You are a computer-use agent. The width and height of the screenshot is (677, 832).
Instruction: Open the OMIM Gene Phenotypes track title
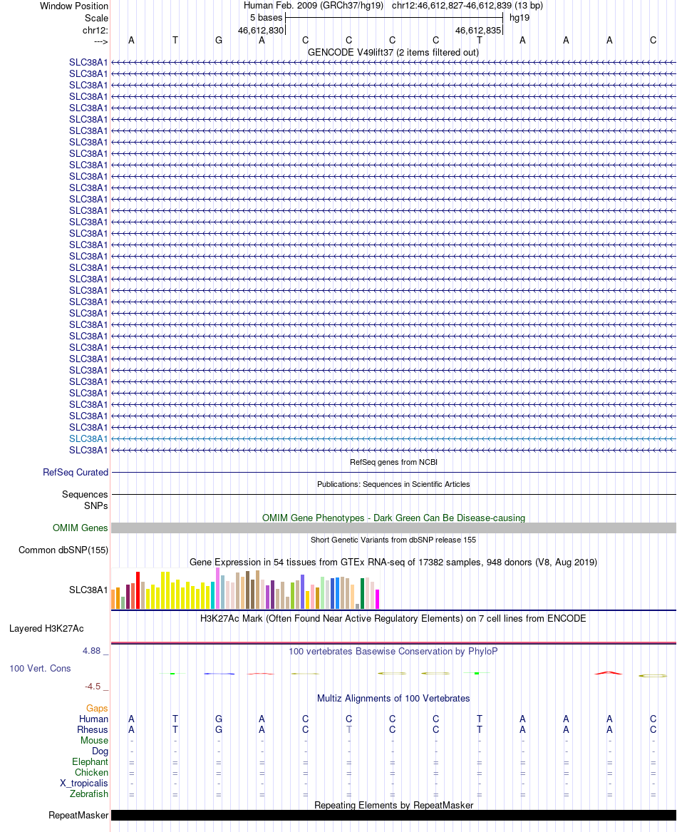pos(393,518)
